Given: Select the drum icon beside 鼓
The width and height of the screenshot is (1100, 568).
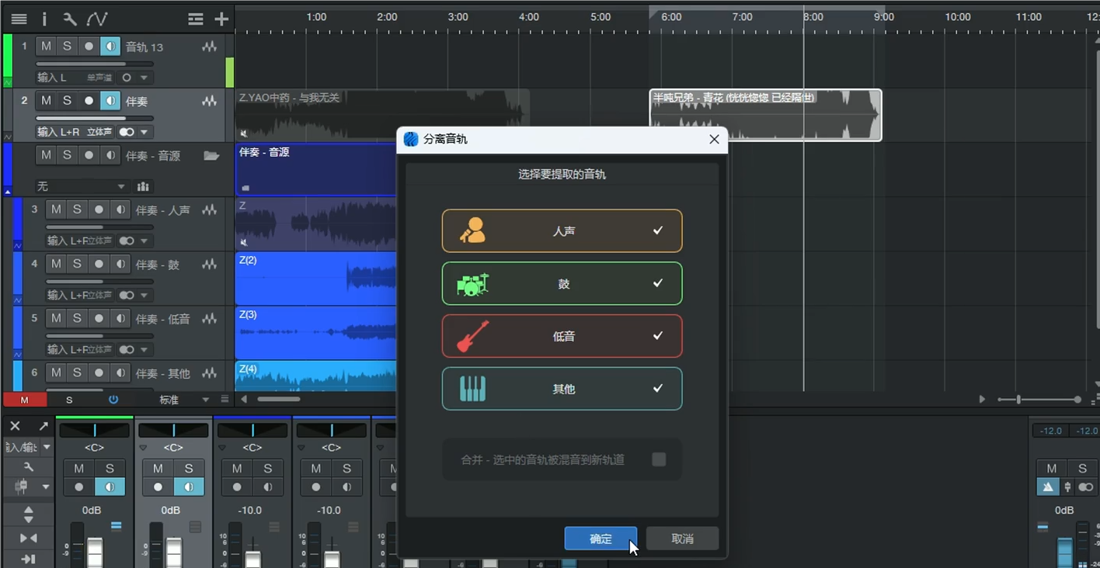Looking at the screenshot, I should tap(472, 284).
